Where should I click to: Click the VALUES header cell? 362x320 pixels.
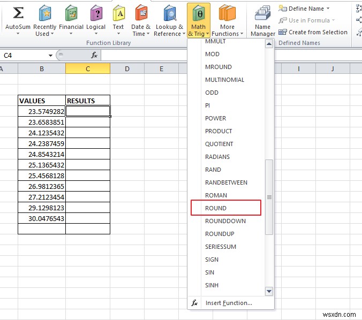[x=42, y=101]
